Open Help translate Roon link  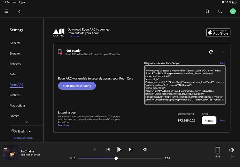[22, 138]
